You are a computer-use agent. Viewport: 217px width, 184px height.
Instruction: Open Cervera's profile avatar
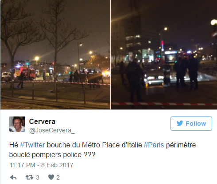(17, 124)
